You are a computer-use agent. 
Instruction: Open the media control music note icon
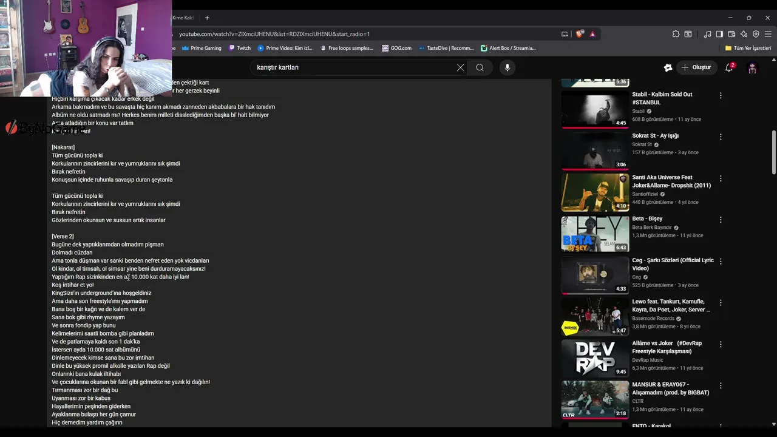pyautogui.click(x=707, y=34)
